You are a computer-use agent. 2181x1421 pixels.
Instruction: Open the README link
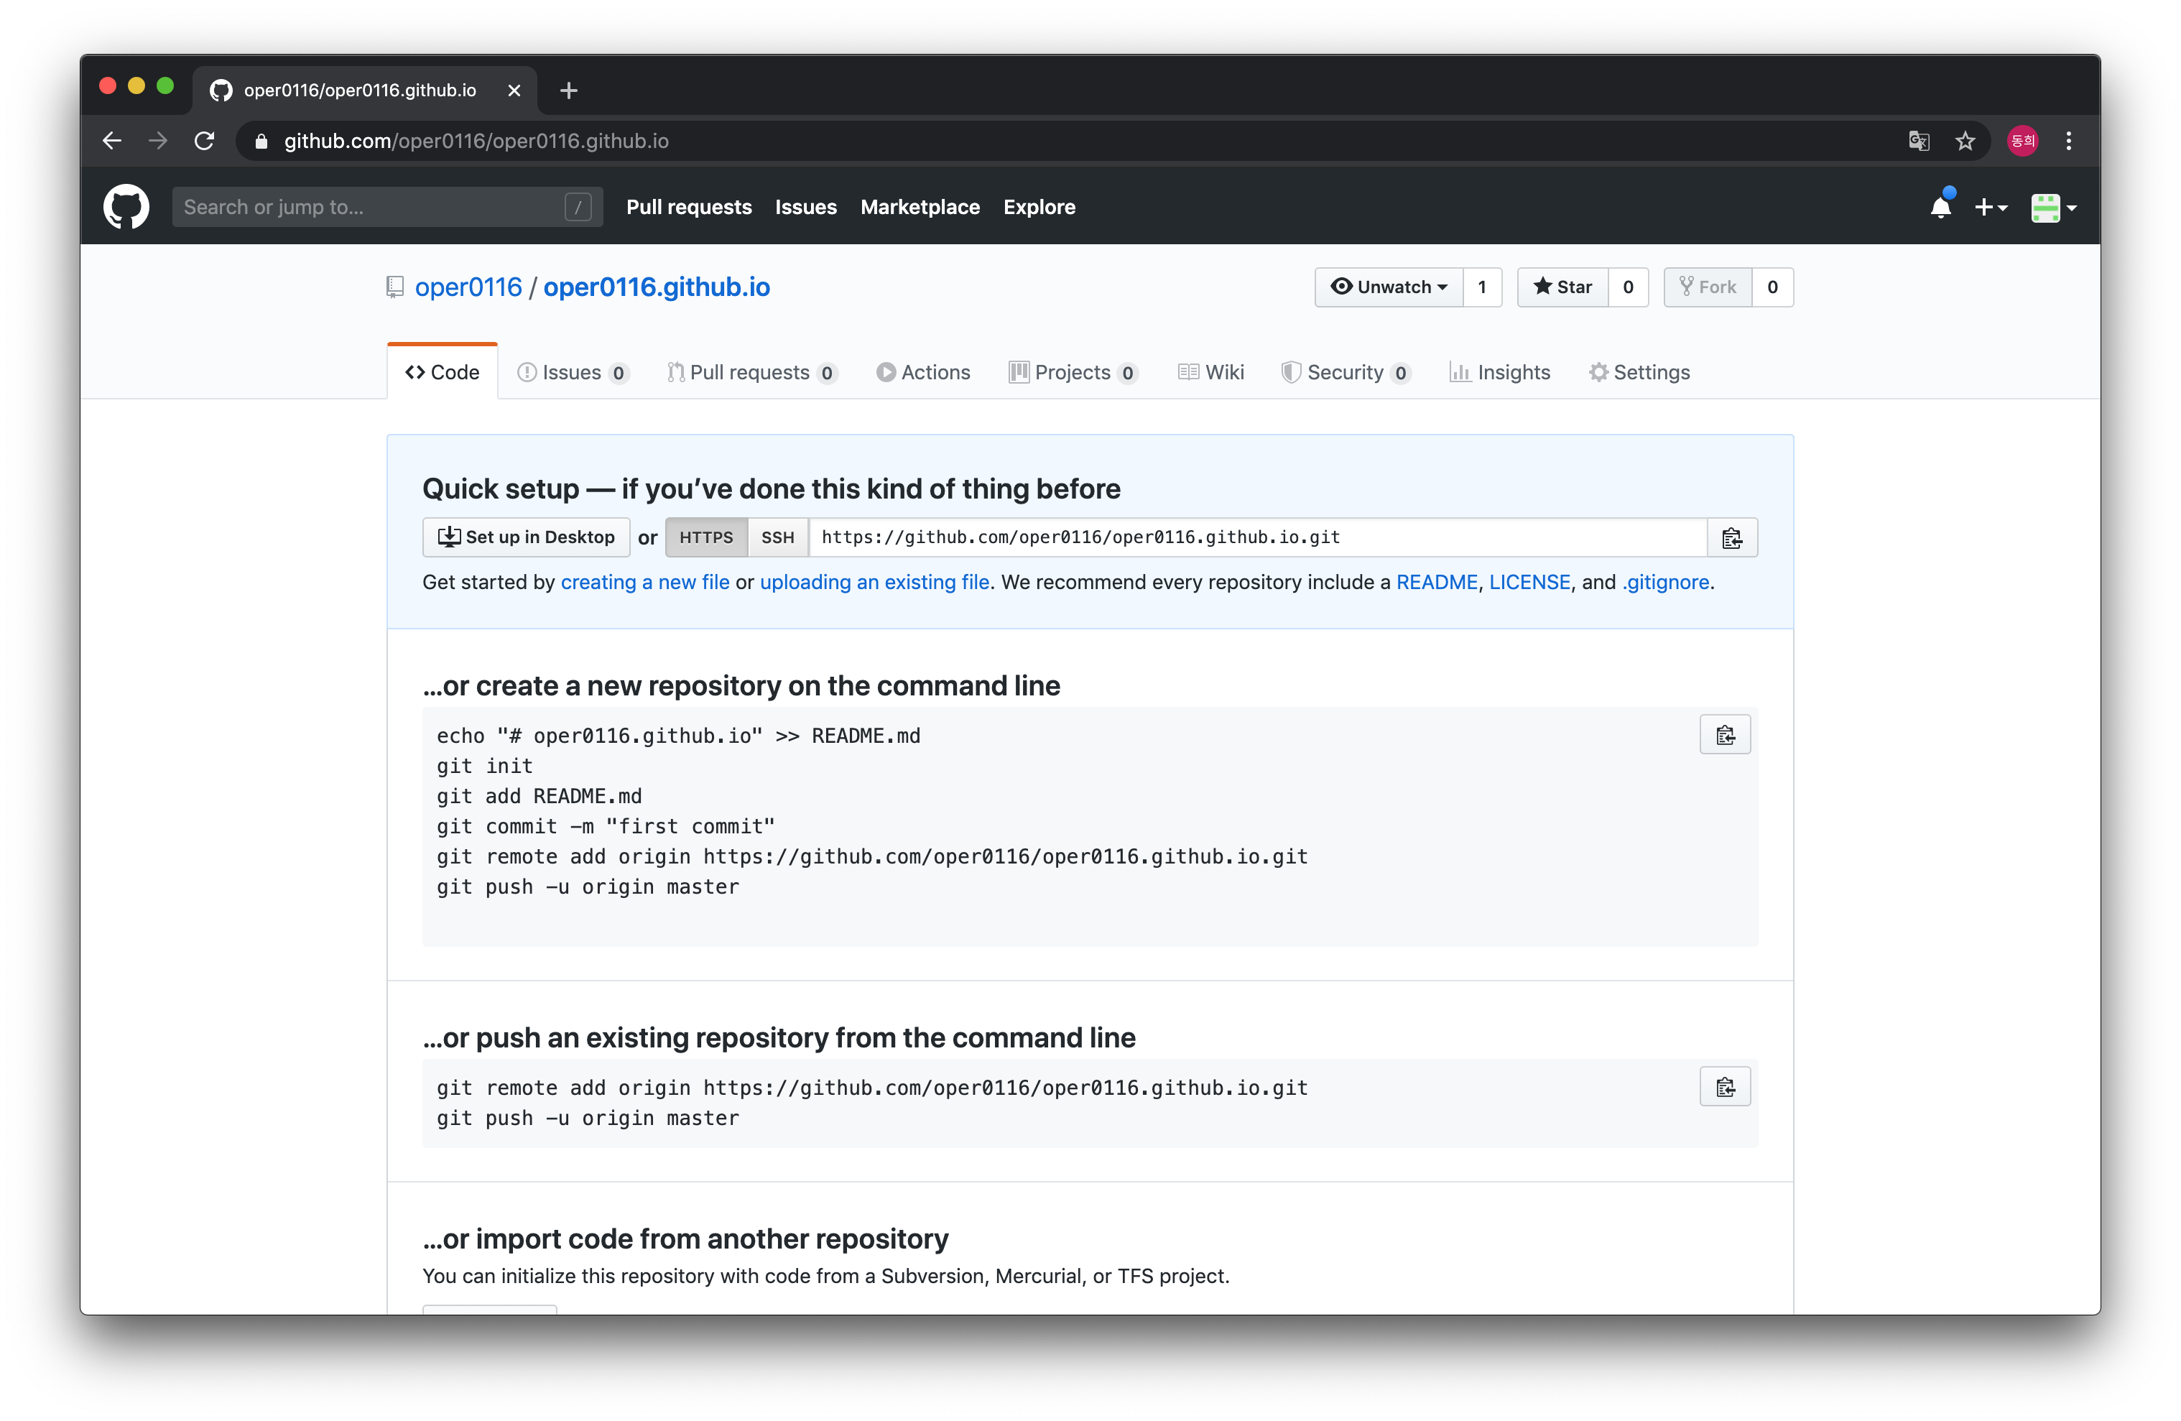click(x=1437, y=583)
